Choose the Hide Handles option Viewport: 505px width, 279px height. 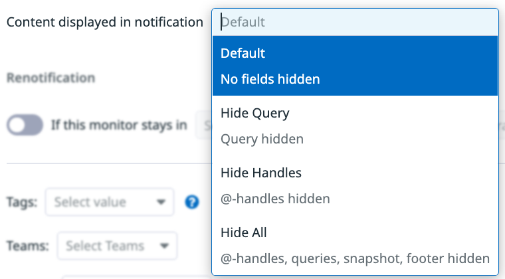point(355,186)
